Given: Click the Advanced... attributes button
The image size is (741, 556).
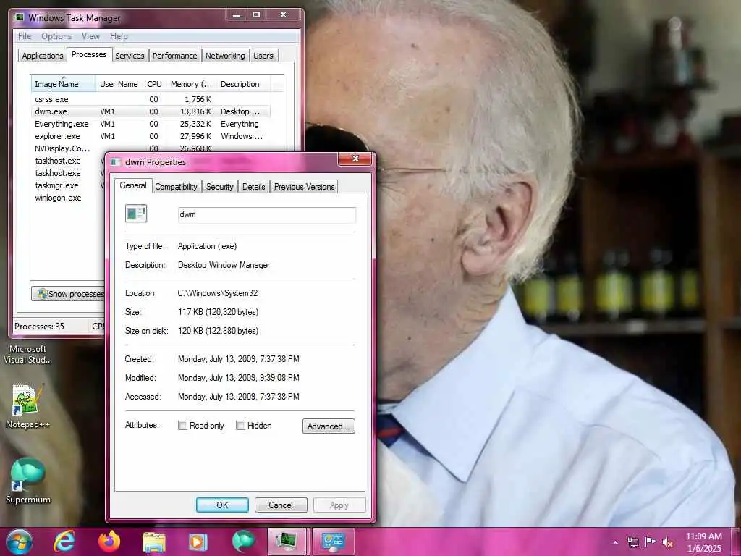Looking at the screenshot, I should tap(329, 426).
